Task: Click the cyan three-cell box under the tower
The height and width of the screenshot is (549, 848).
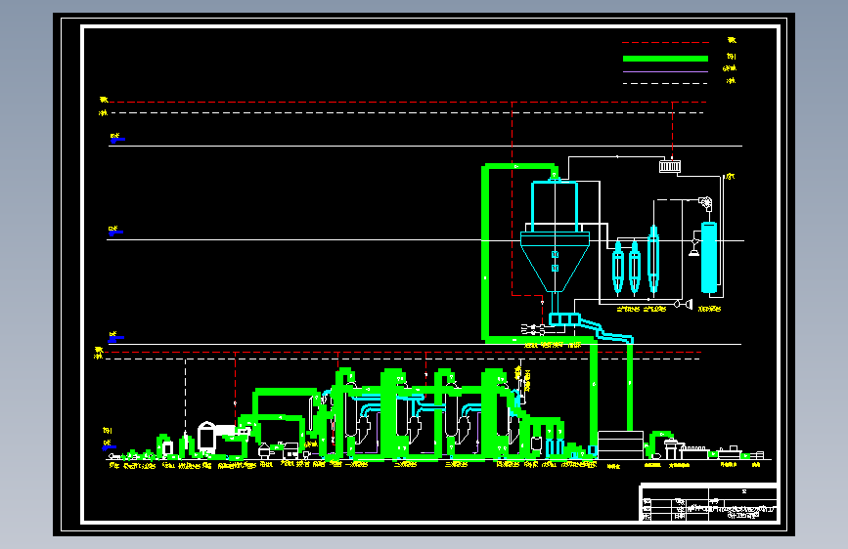Action: tap(564, 318)
